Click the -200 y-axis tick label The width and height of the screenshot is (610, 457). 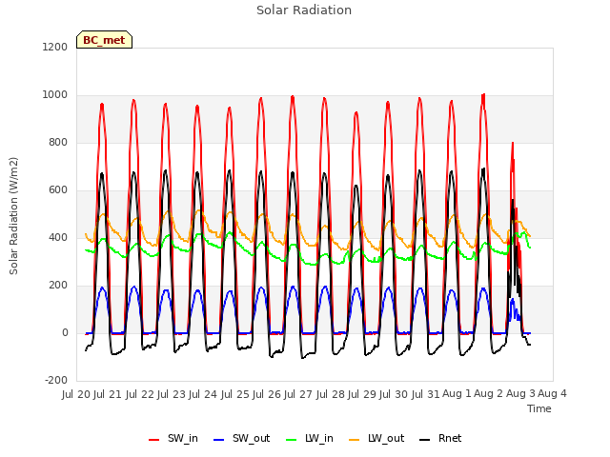click(x=56, y=380)
